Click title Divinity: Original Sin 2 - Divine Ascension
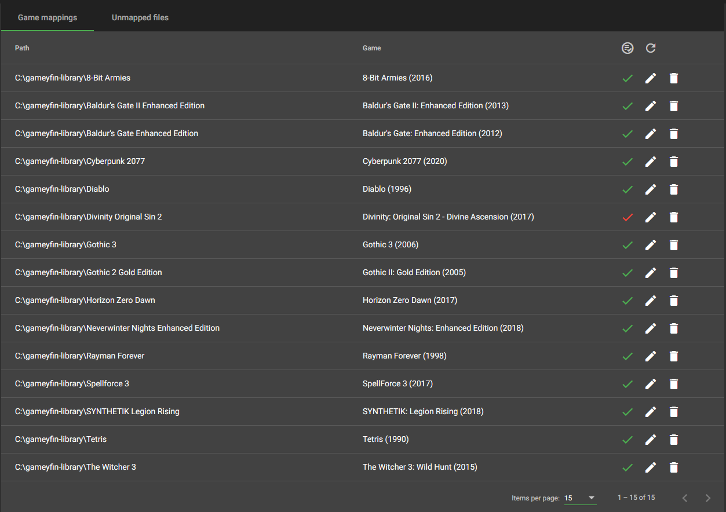The height and width of the screenshot is (512, 726). click(x=448, y=217)
